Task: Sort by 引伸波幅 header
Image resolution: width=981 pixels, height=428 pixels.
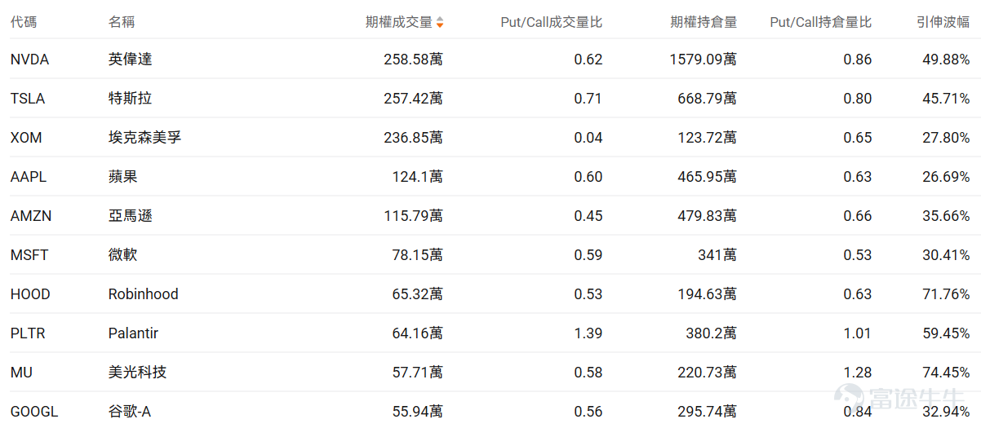Action: click(943, 22)
